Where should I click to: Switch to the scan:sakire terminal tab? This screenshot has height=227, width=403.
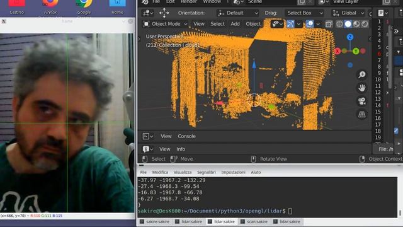tap(255, 221)
